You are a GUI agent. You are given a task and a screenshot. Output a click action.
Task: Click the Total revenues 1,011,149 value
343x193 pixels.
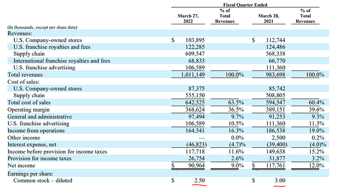[193, 74]
